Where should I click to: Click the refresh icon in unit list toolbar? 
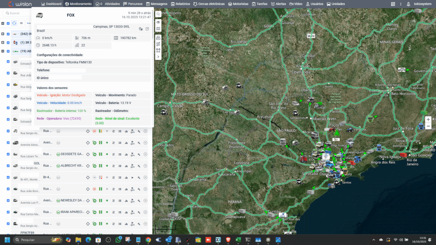tap(14, 23)
